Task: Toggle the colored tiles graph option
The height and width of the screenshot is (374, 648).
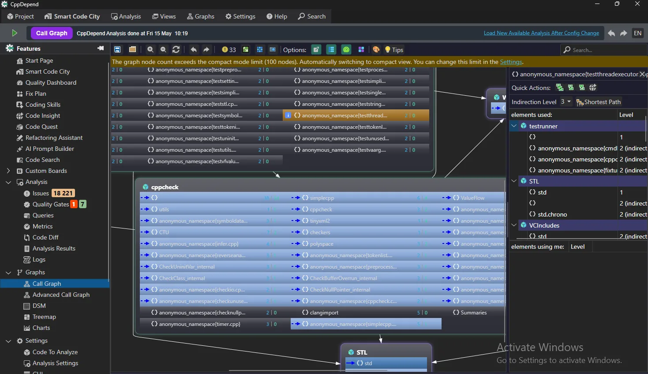Action: 361,49
